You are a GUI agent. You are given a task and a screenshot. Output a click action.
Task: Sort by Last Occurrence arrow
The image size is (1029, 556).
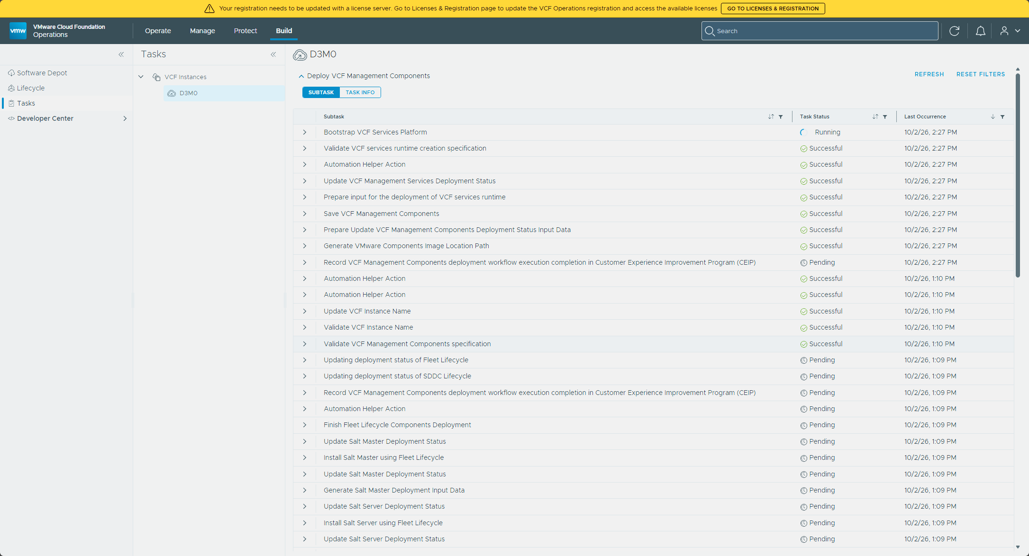(993, 117)
